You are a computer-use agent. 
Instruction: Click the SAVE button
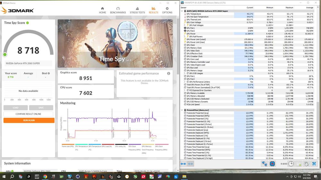[41, 108]
